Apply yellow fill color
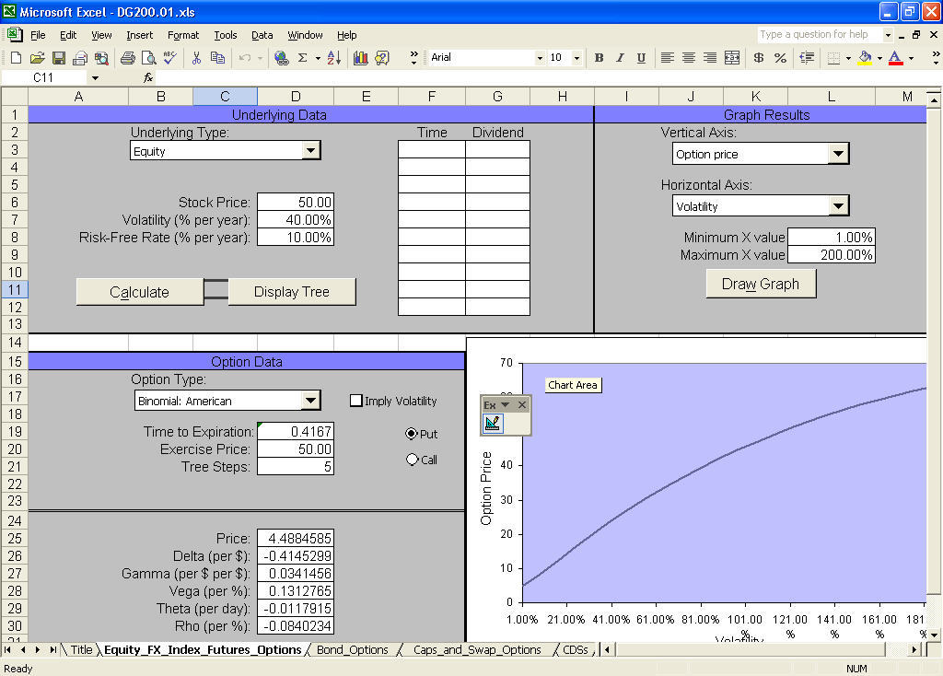 coord(863,57)
